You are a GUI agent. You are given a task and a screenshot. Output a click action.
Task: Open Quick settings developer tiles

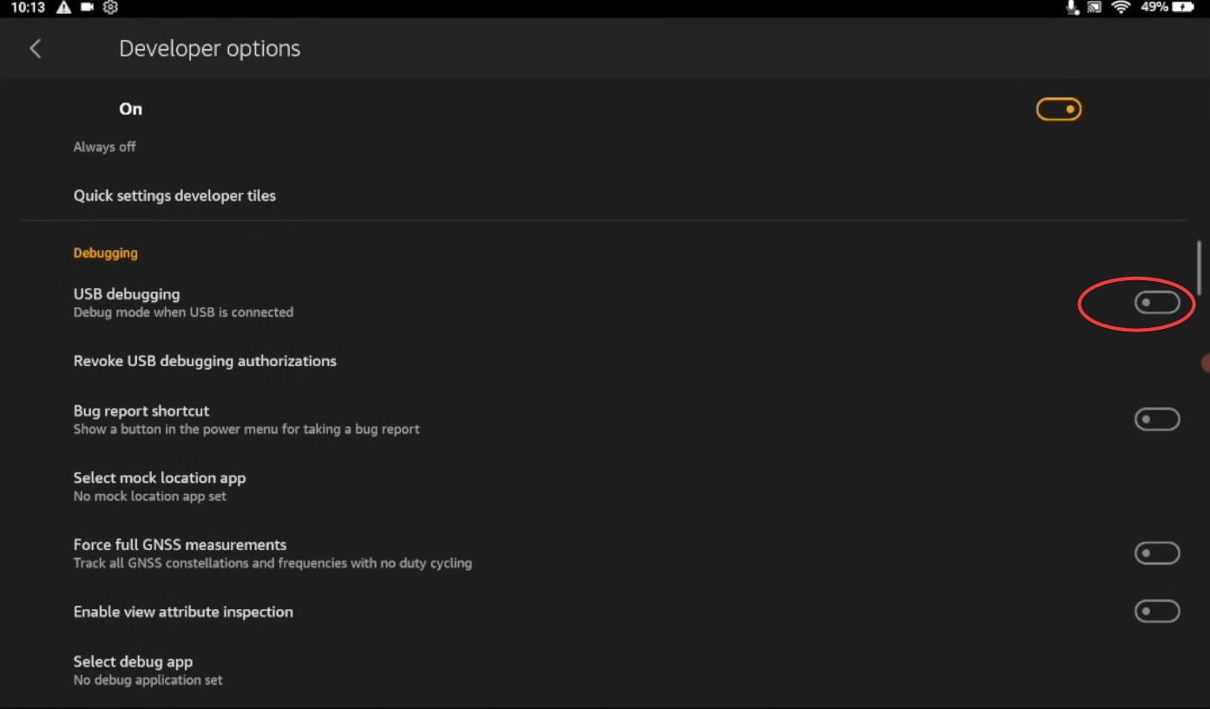point(174,195)
